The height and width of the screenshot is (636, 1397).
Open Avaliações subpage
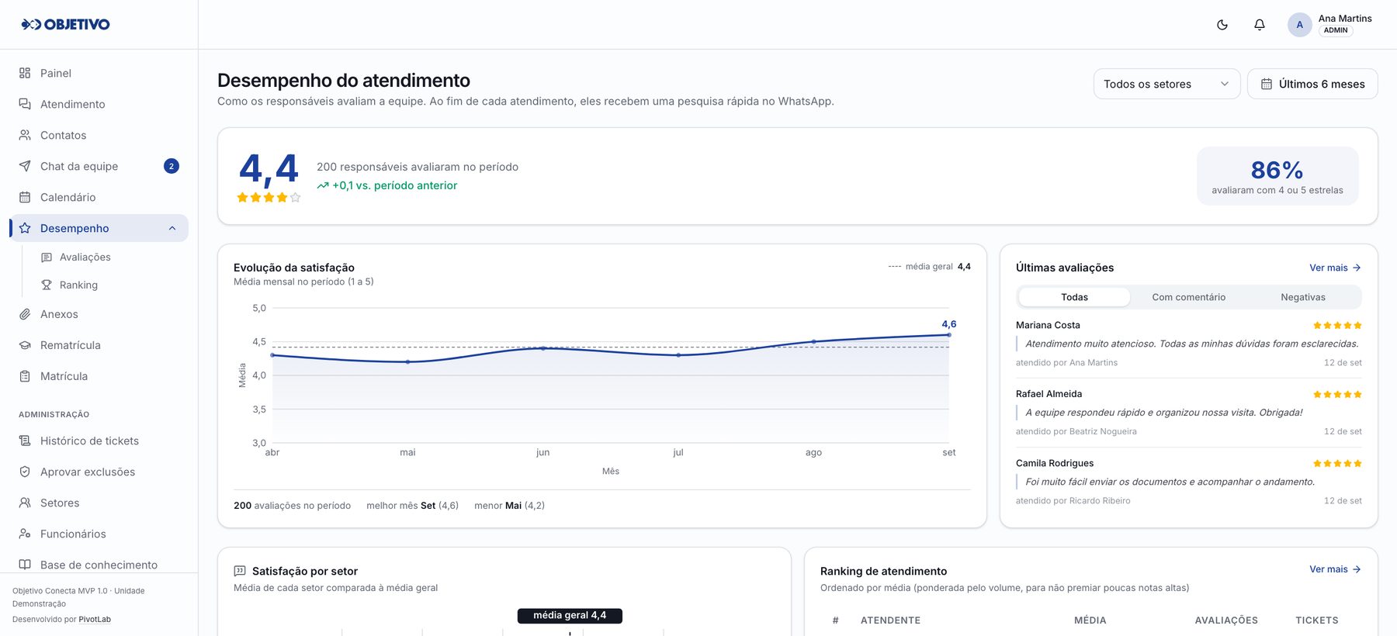click(109, 257)
